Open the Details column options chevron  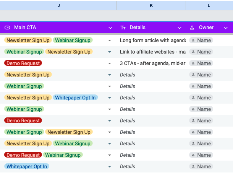(x=180, y=28)
